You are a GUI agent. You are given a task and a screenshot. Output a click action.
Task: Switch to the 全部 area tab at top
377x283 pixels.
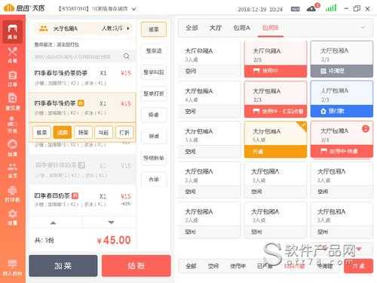click(x=192, y=28)
